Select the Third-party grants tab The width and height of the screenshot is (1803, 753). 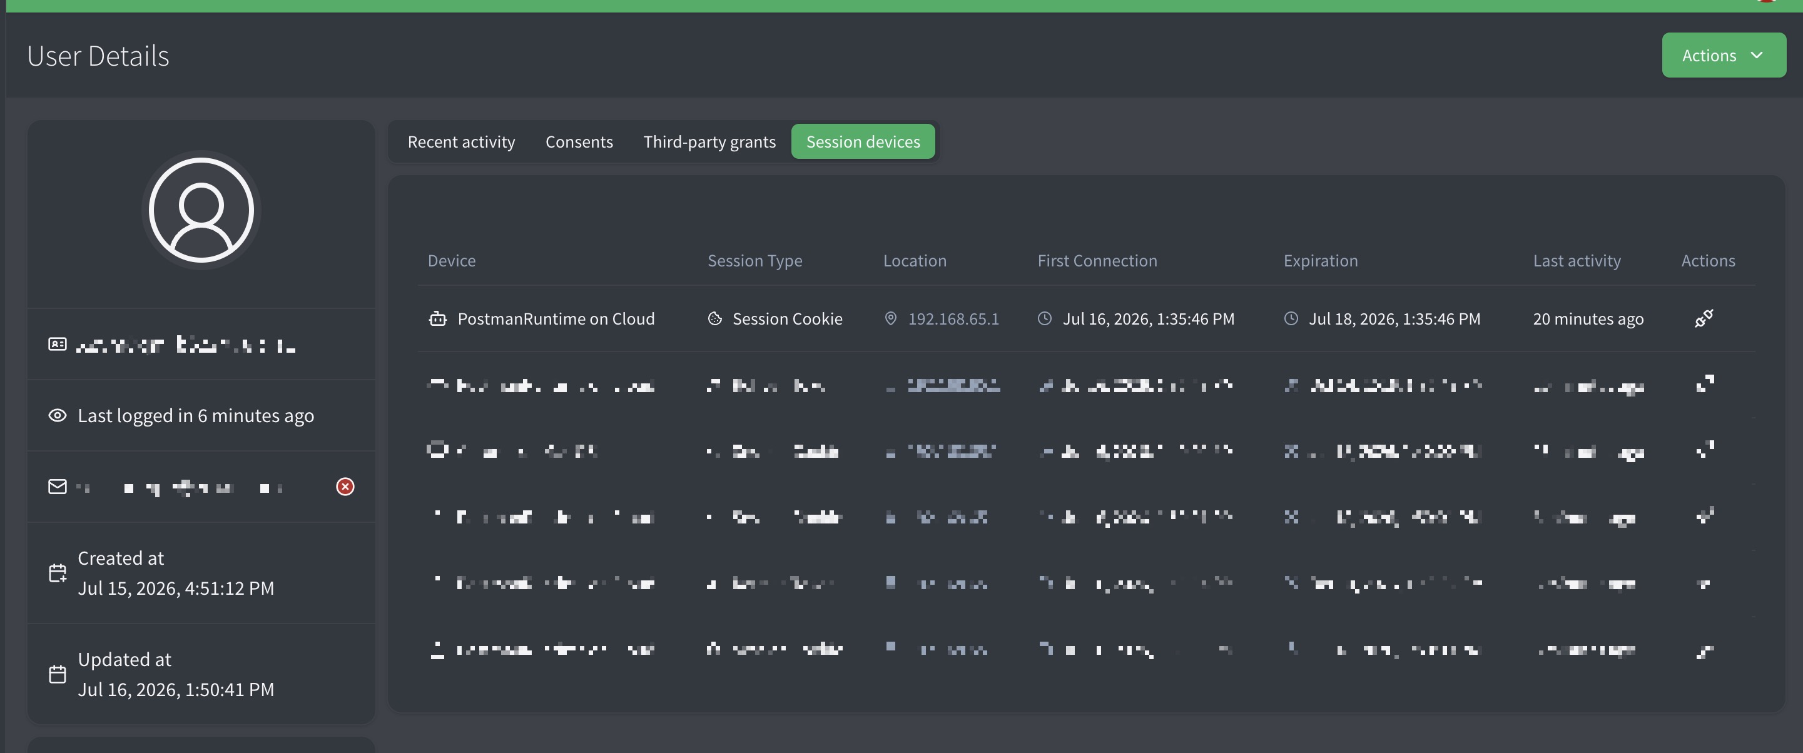[x=709, y=142]
